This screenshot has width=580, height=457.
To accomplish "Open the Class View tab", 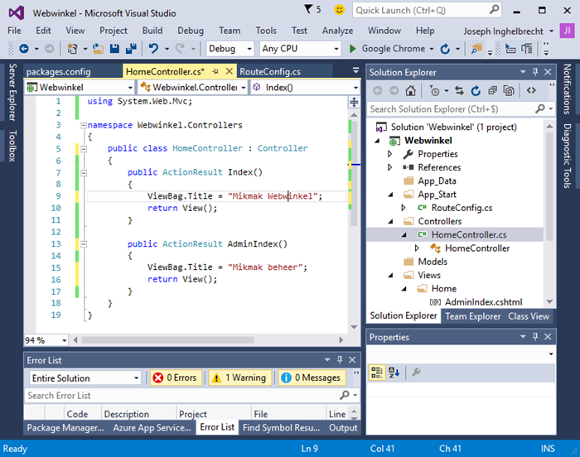I will [529, 316].
